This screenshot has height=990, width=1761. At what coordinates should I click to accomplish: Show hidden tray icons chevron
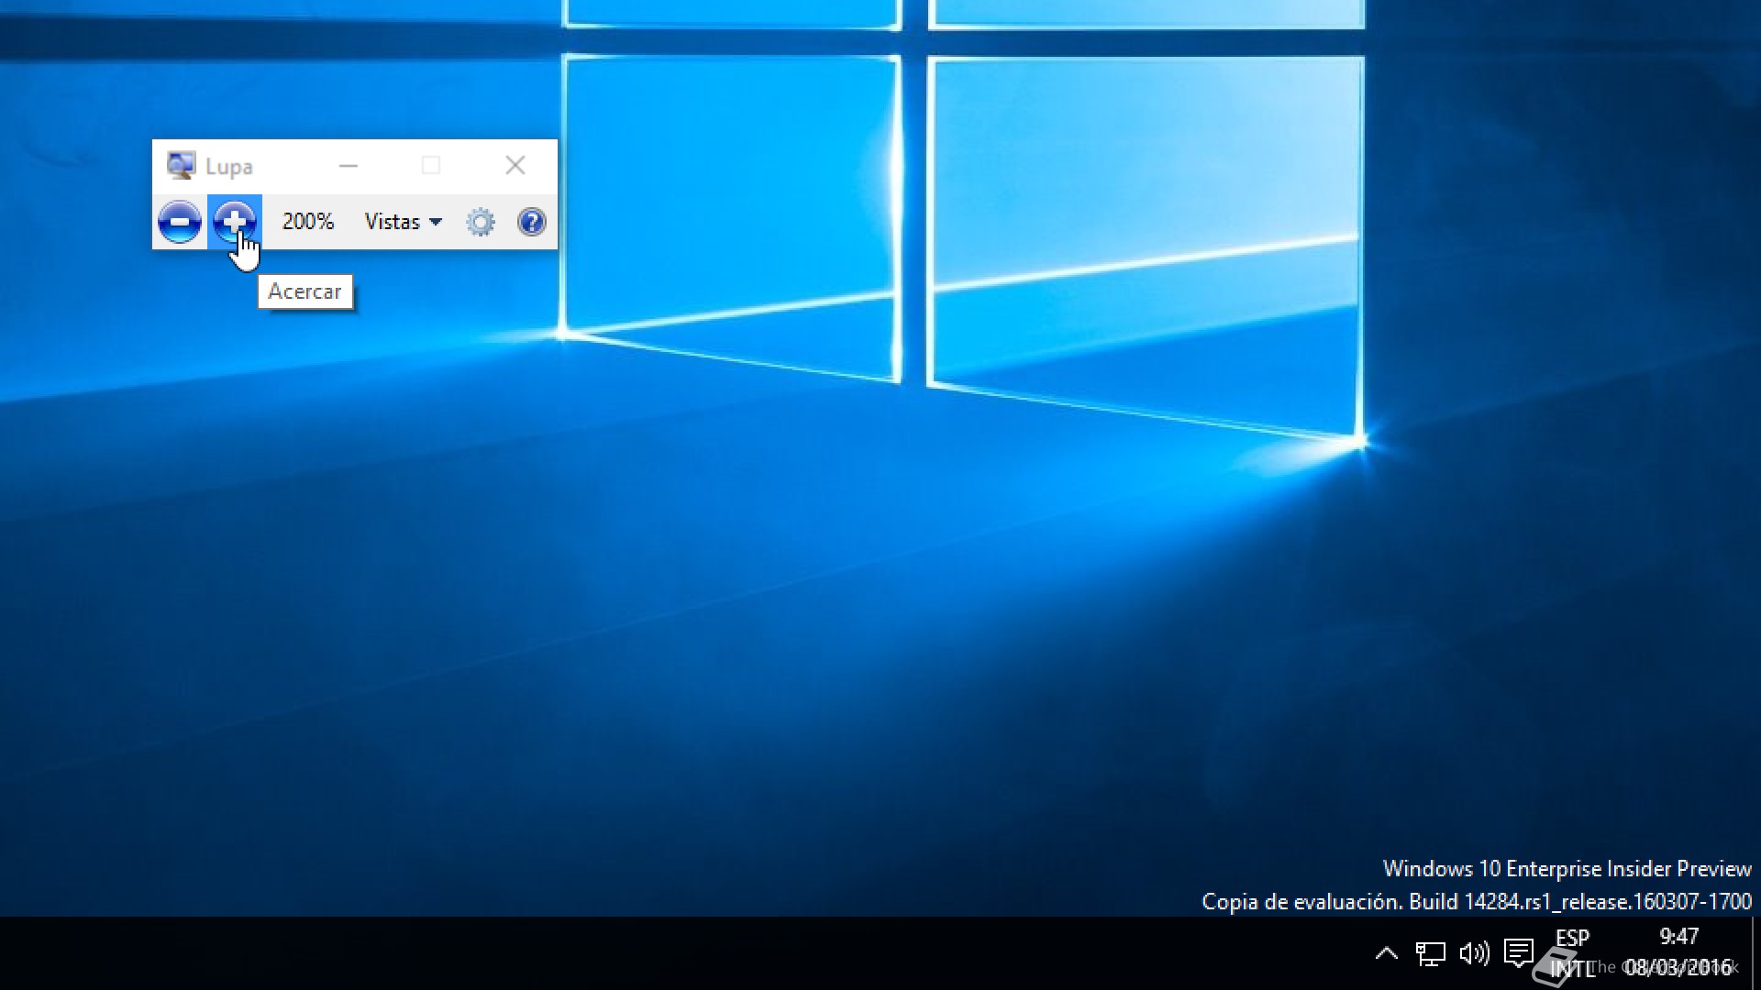pos(1387,953)
